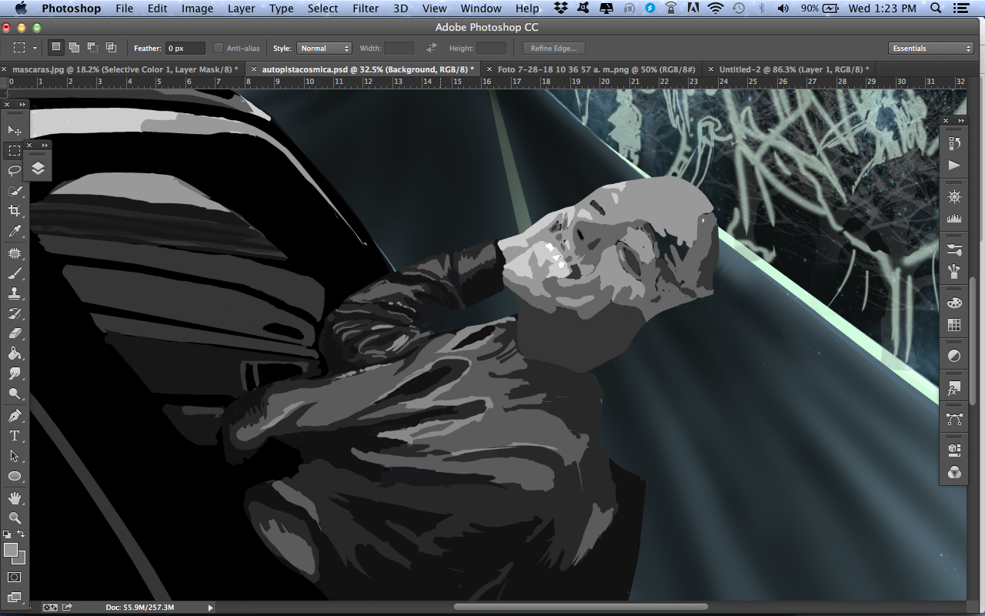Open the Styles fx panel icon

coord(954,389)
